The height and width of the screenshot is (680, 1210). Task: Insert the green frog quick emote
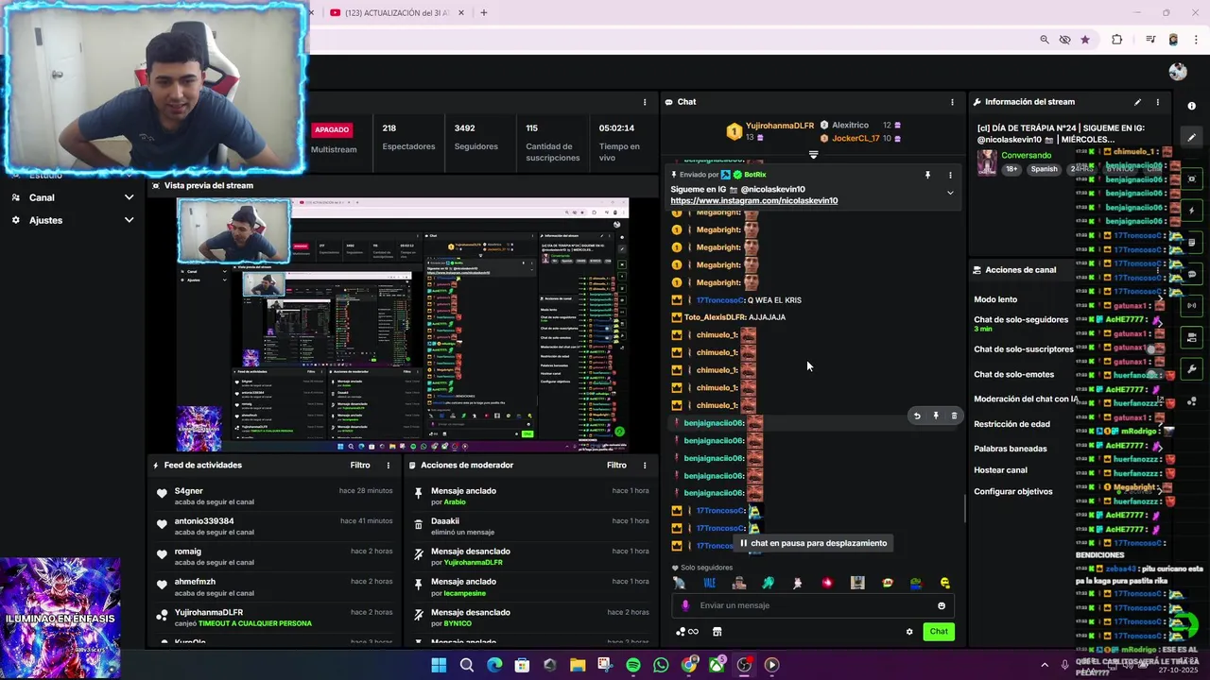pos(916,584)
